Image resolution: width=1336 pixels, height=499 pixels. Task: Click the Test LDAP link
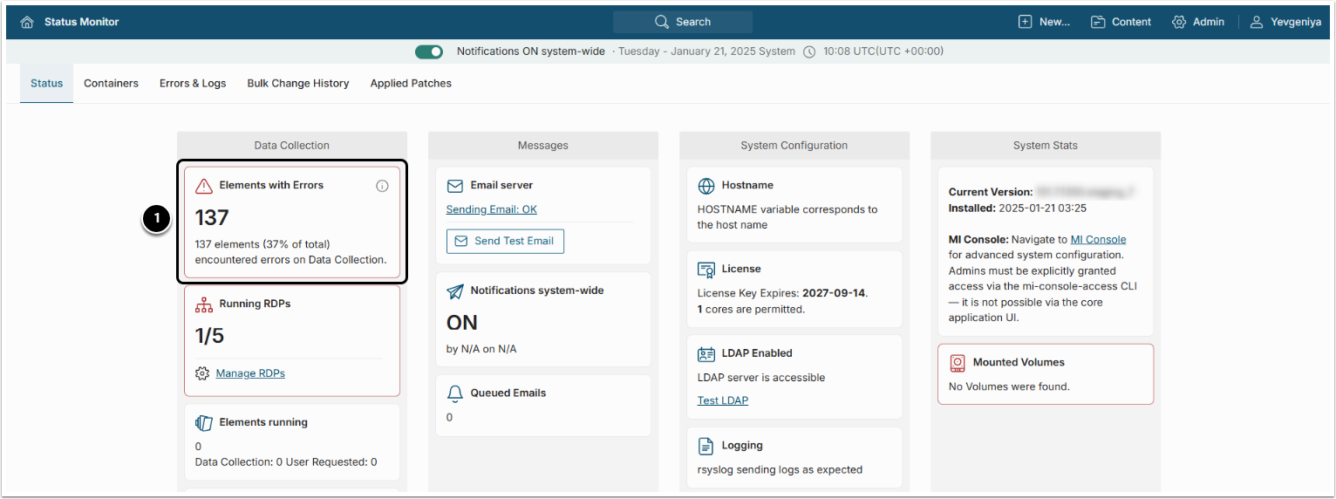723,400
